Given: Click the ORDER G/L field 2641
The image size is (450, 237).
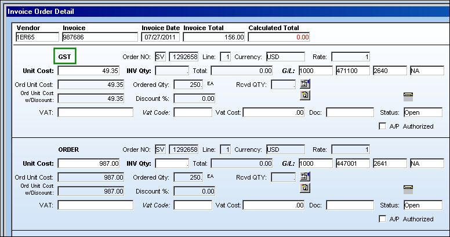Looking at the screenshot, I should 390,163.
